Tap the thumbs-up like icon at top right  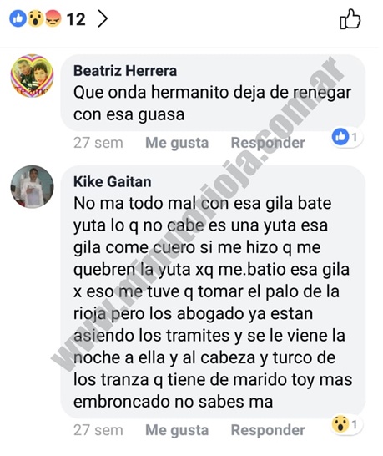click(350, 19)
